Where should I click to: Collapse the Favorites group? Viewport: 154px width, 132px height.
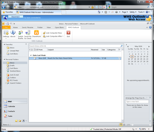pos(4,45)
